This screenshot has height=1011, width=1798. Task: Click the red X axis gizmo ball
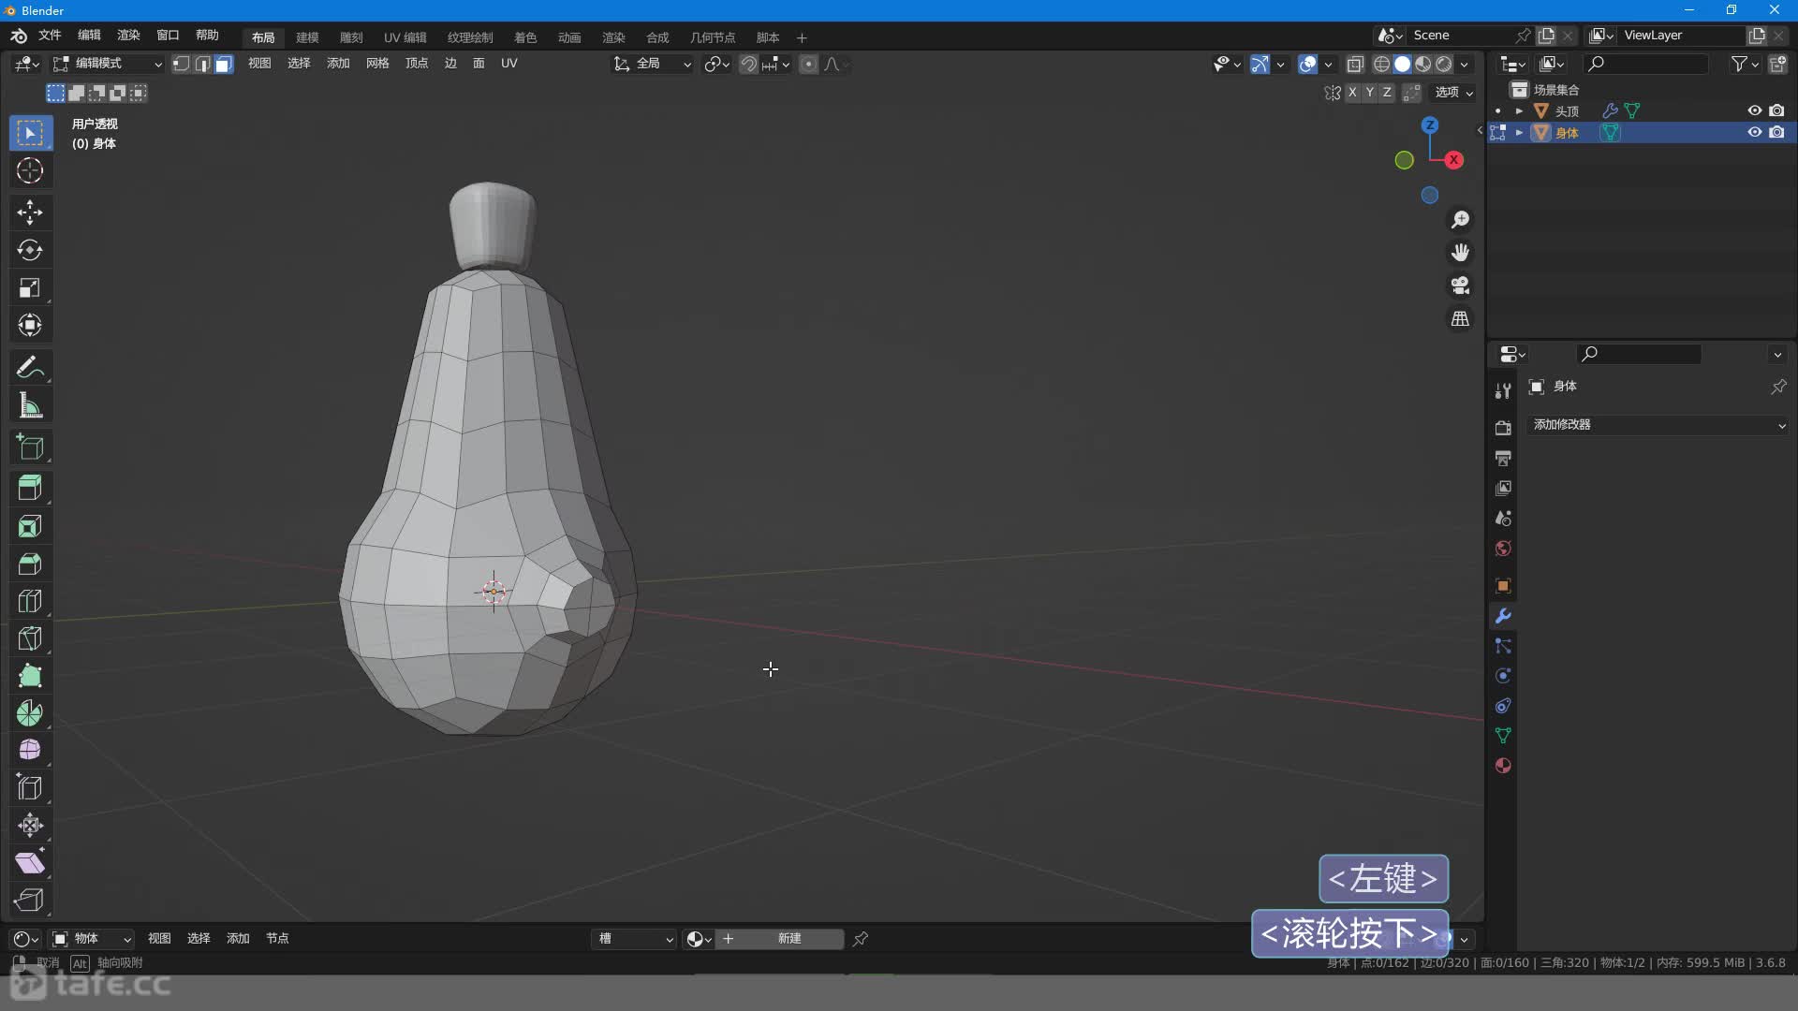click(x=1453, y=160)
